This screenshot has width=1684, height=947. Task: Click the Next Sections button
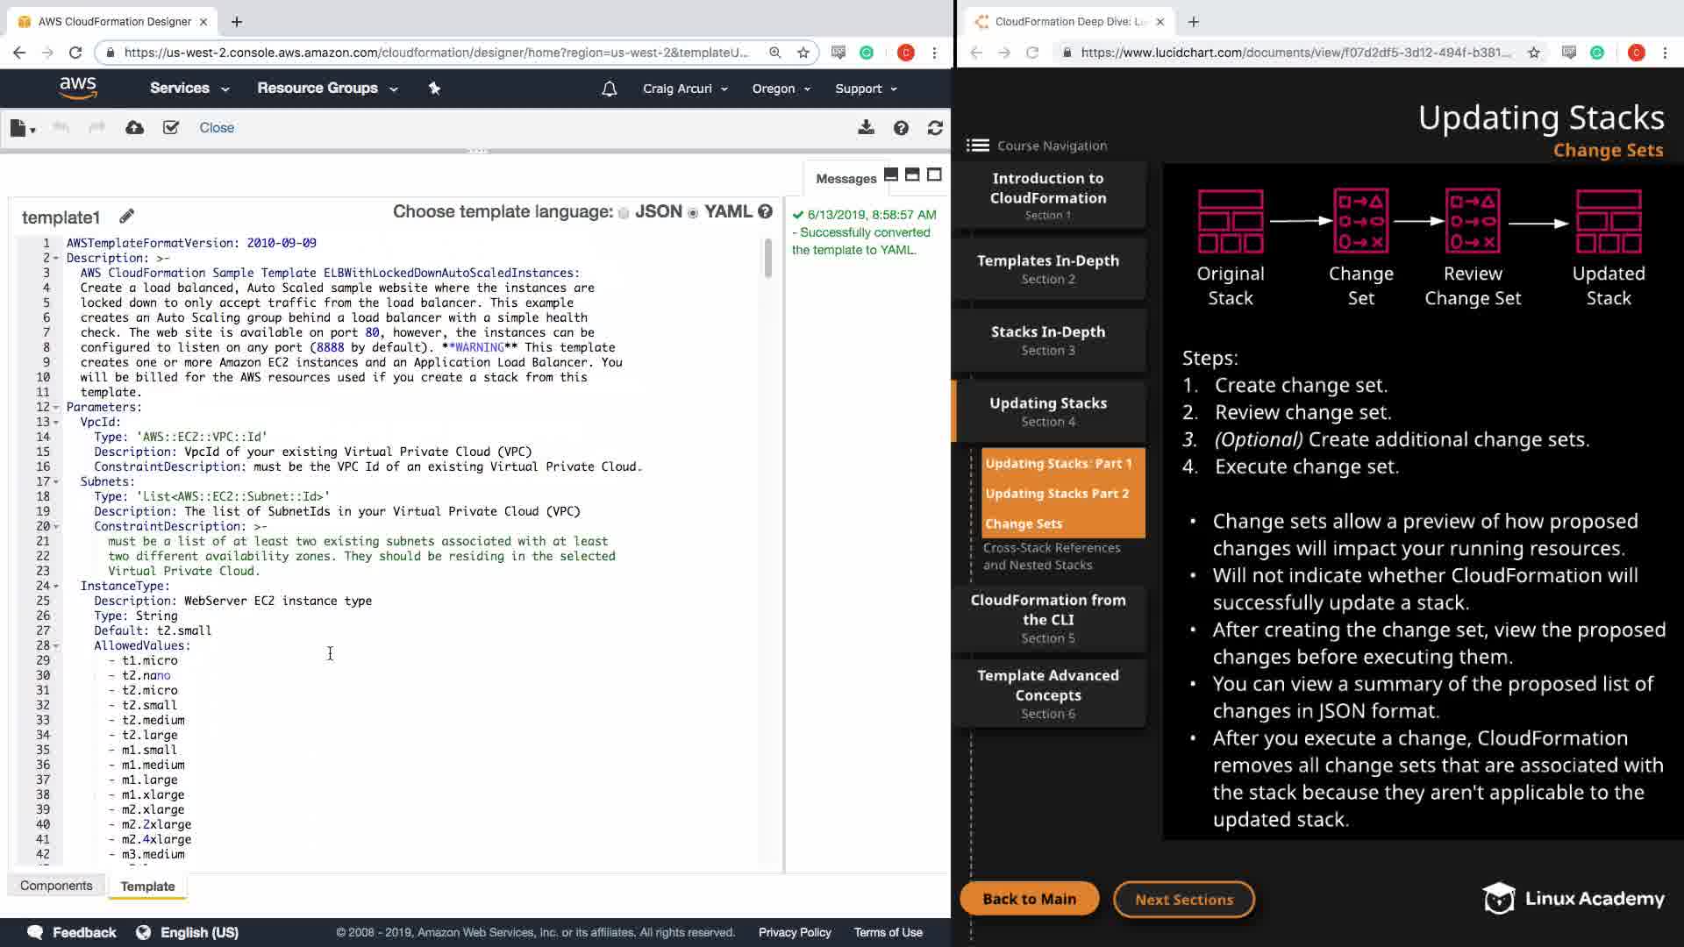click(1183, 899)
